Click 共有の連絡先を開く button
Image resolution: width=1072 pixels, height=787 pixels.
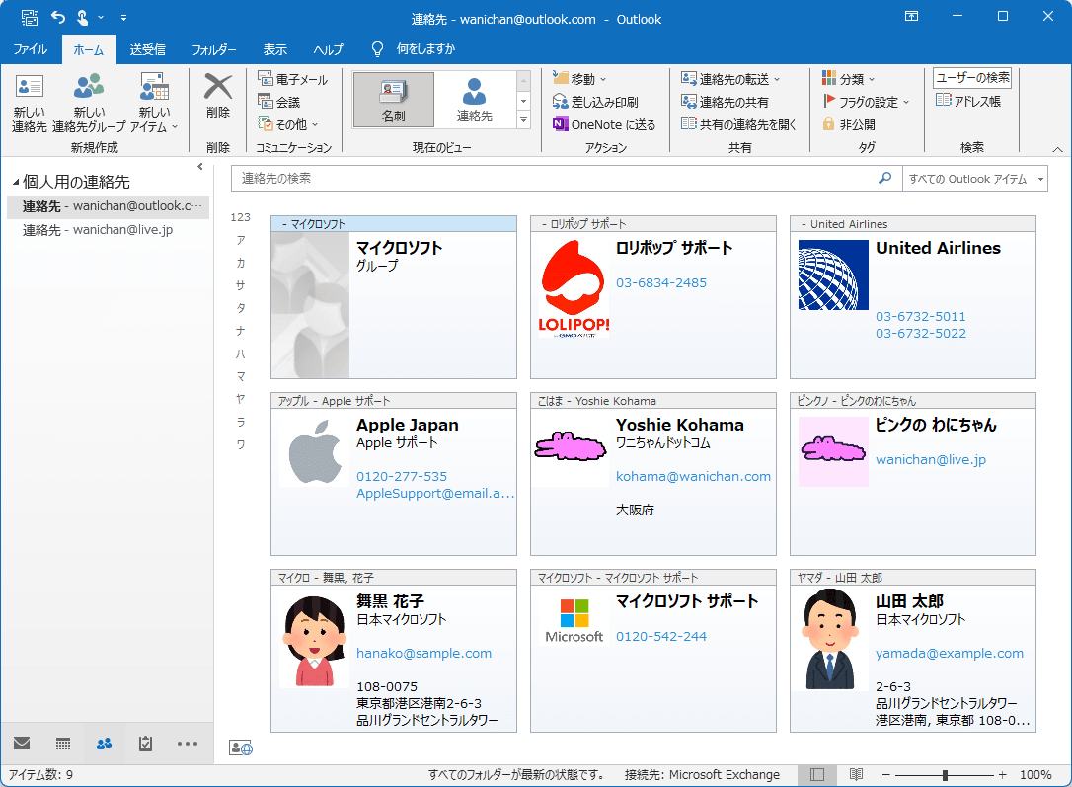point(738,124)
